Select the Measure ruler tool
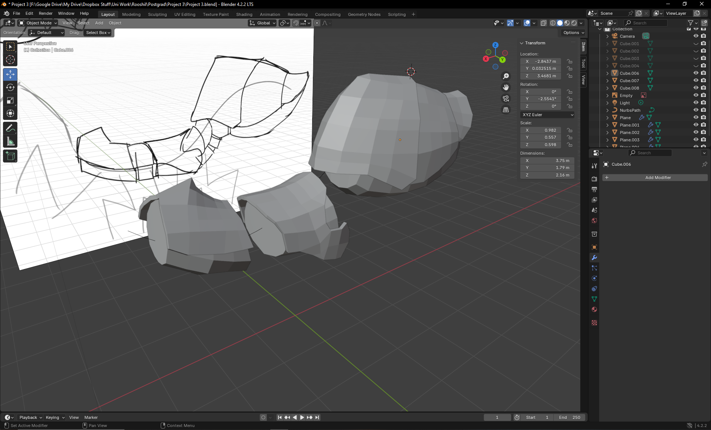 pos(10,141)
